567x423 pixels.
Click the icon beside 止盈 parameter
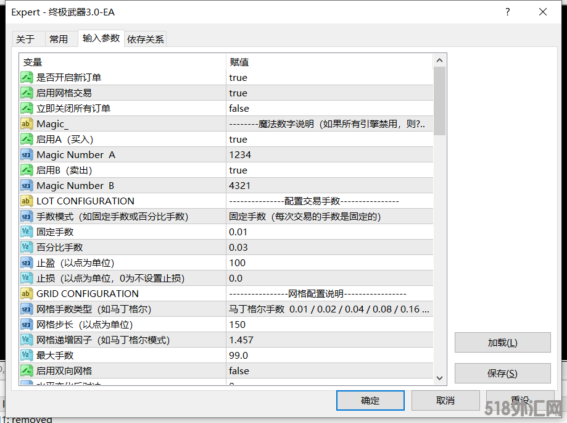point(27,263)
